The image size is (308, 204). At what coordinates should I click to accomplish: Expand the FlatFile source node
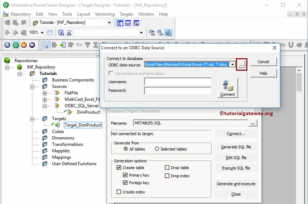pos(45,93)
